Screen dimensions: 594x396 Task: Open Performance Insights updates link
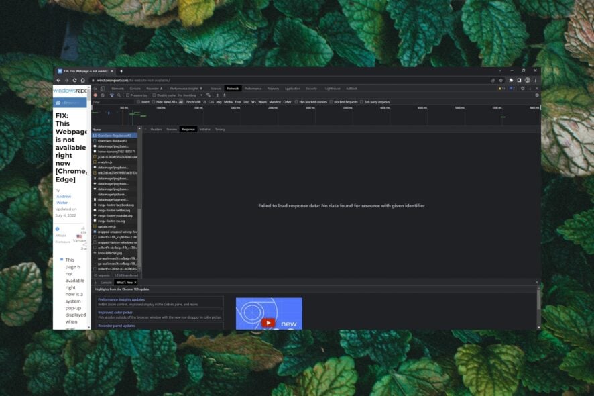121,299
